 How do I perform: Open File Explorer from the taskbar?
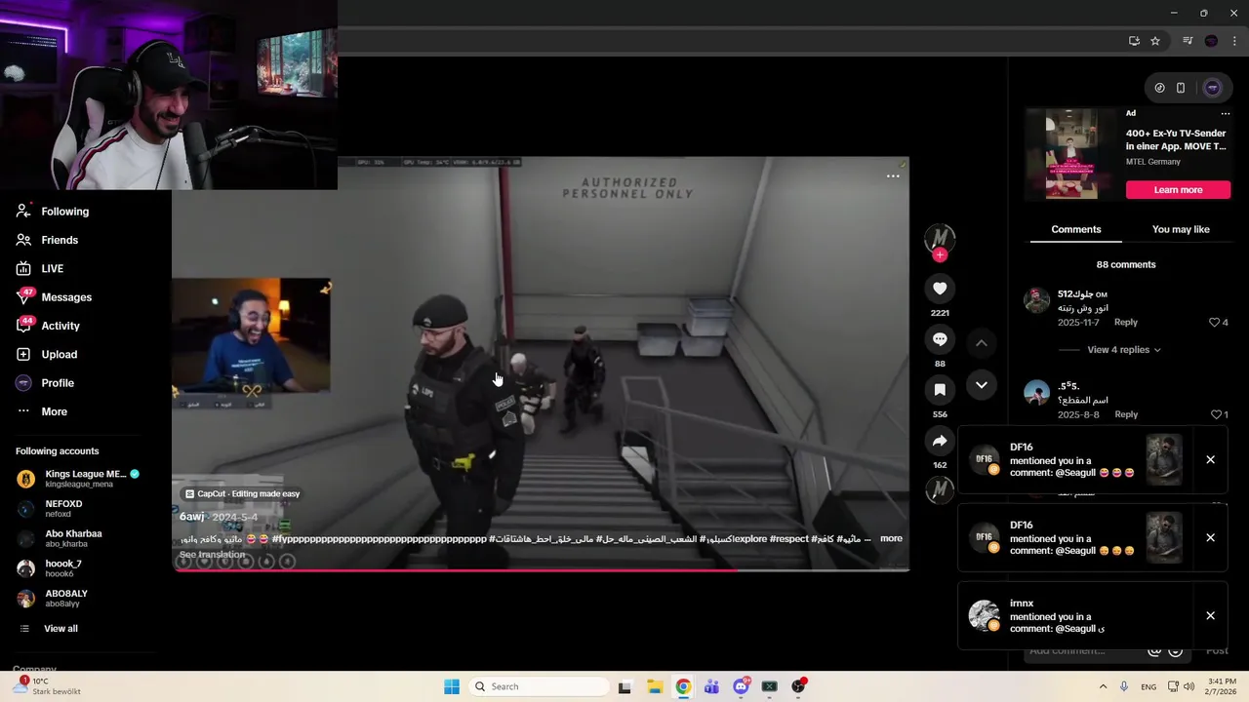pos(655,686)
